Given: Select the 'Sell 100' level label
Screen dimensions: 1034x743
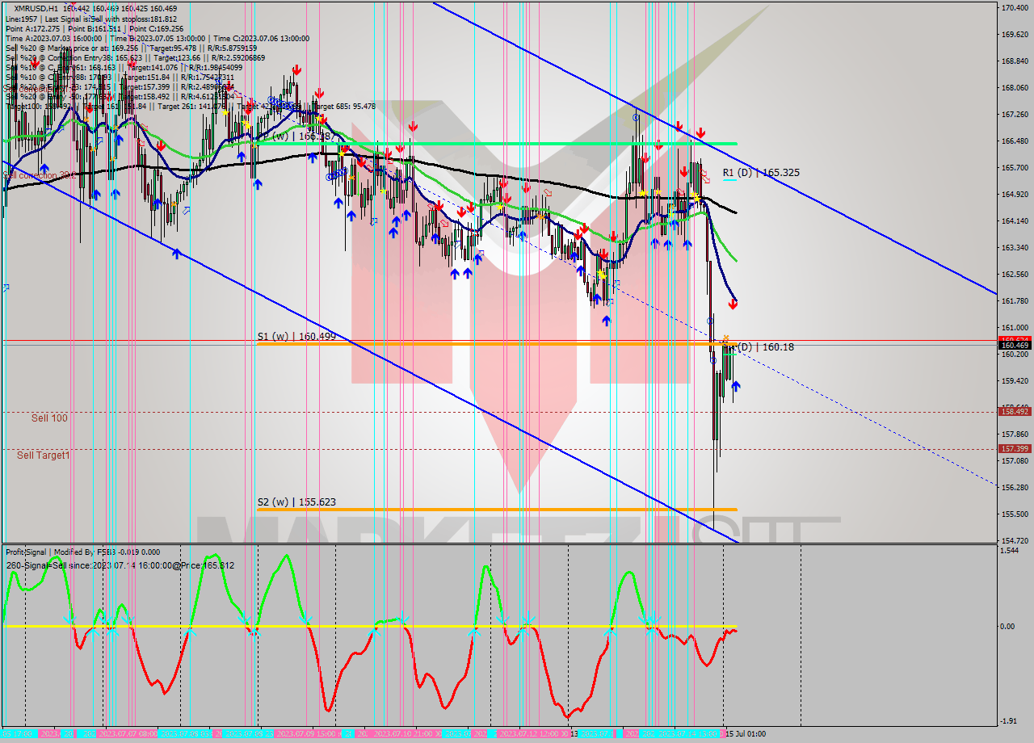Looking at the screenshot, I should click(x=49, y=418).
